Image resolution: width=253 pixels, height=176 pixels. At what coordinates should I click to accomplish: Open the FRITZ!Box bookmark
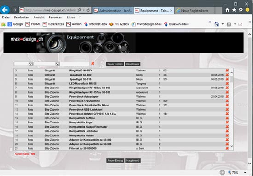(x=119, y=24)
